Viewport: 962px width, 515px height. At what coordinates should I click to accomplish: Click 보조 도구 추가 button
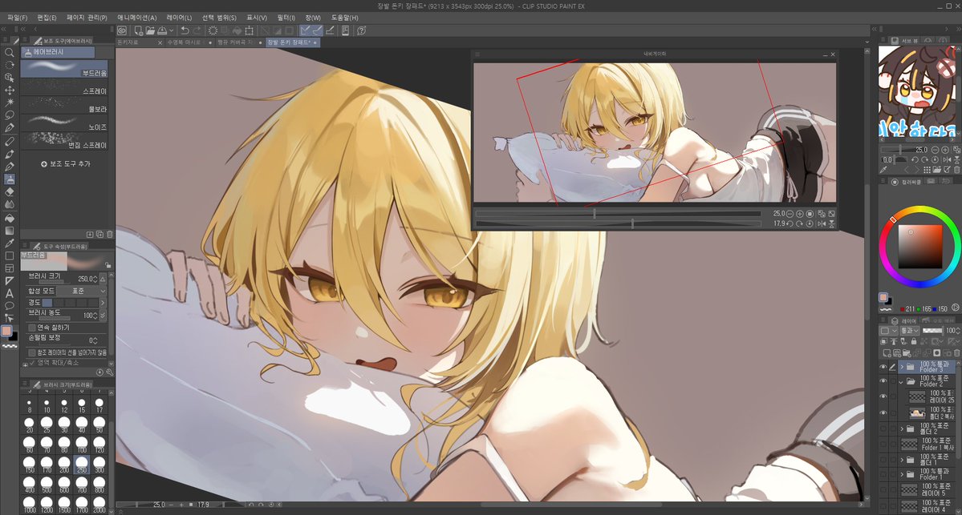66,164
